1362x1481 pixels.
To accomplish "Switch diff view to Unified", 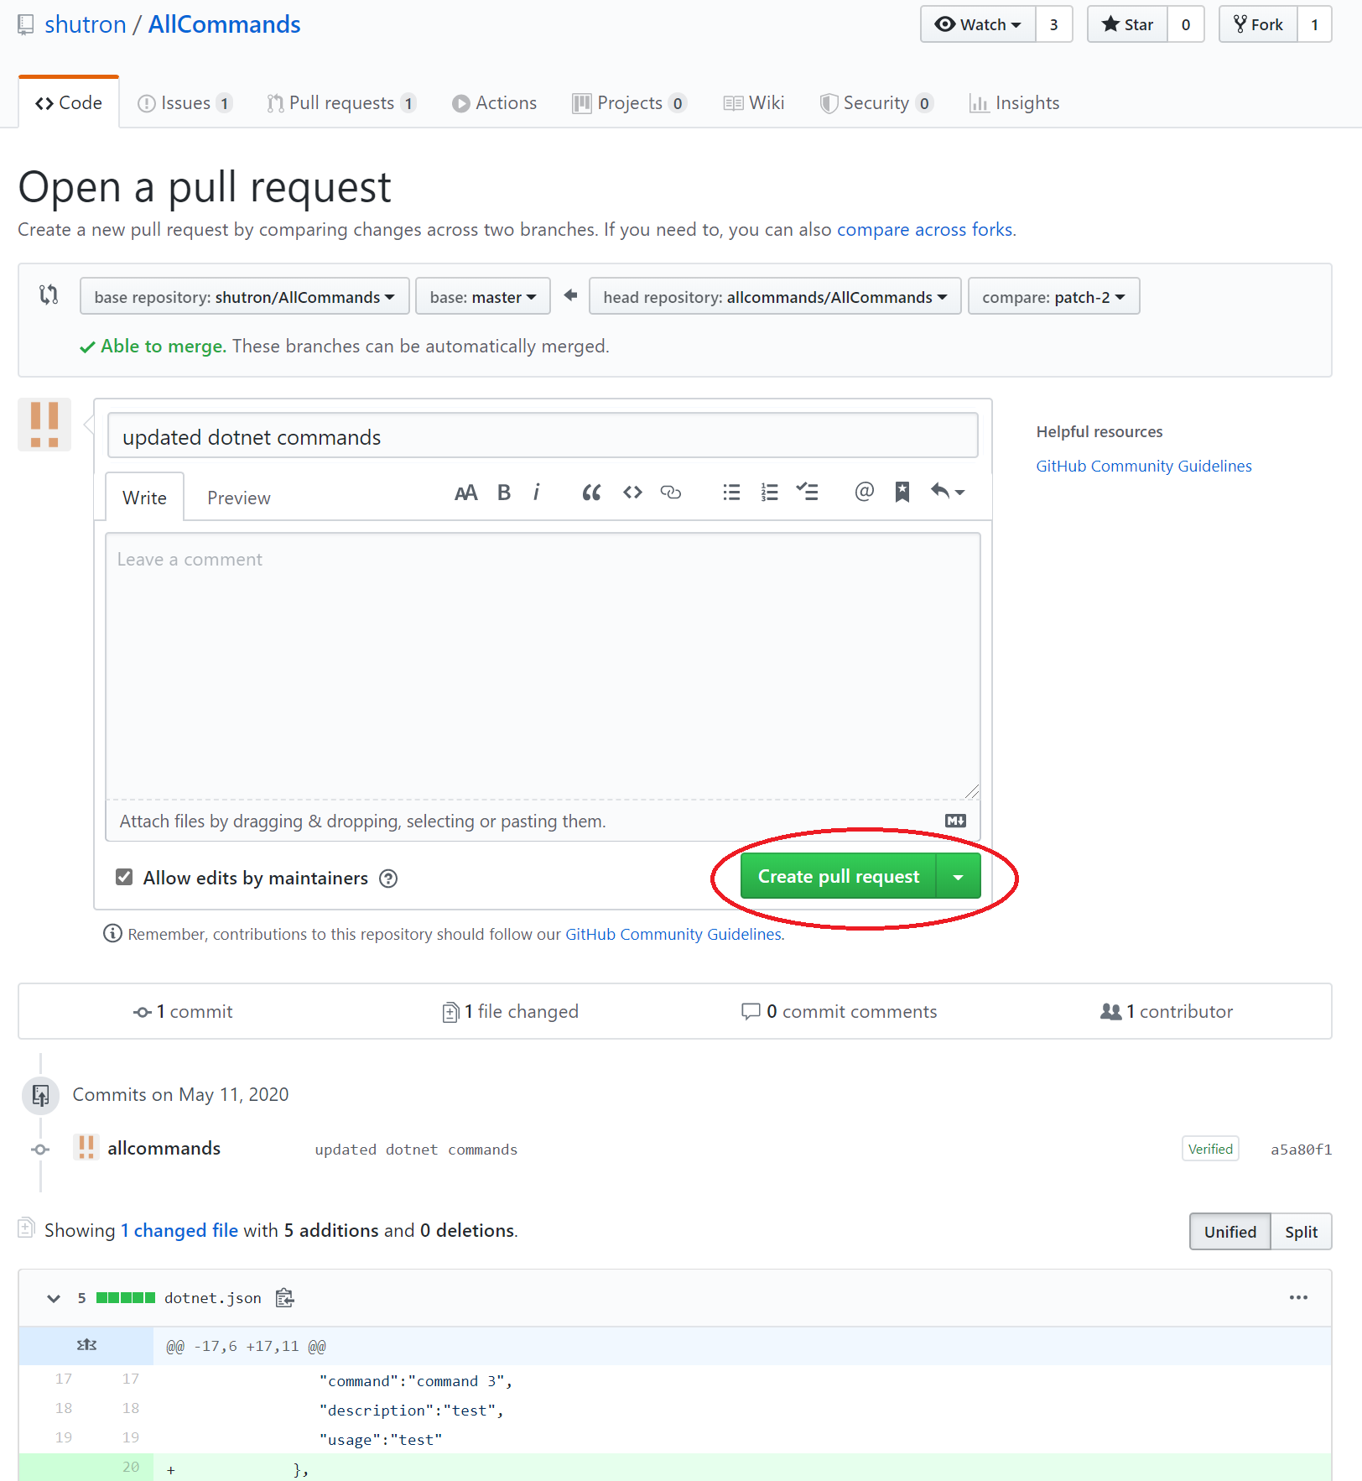I will pyautogui.click(x=1230, y=1232).
